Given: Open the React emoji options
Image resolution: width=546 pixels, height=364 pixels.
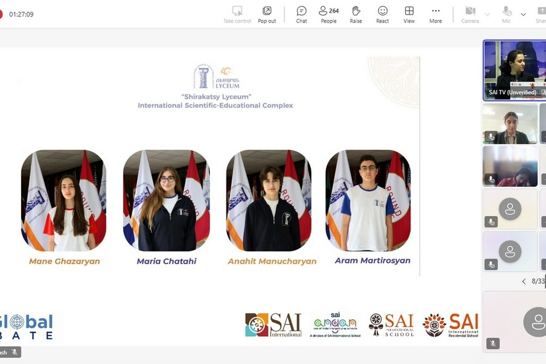Looking at the screenshot, I should click(383, 14).
